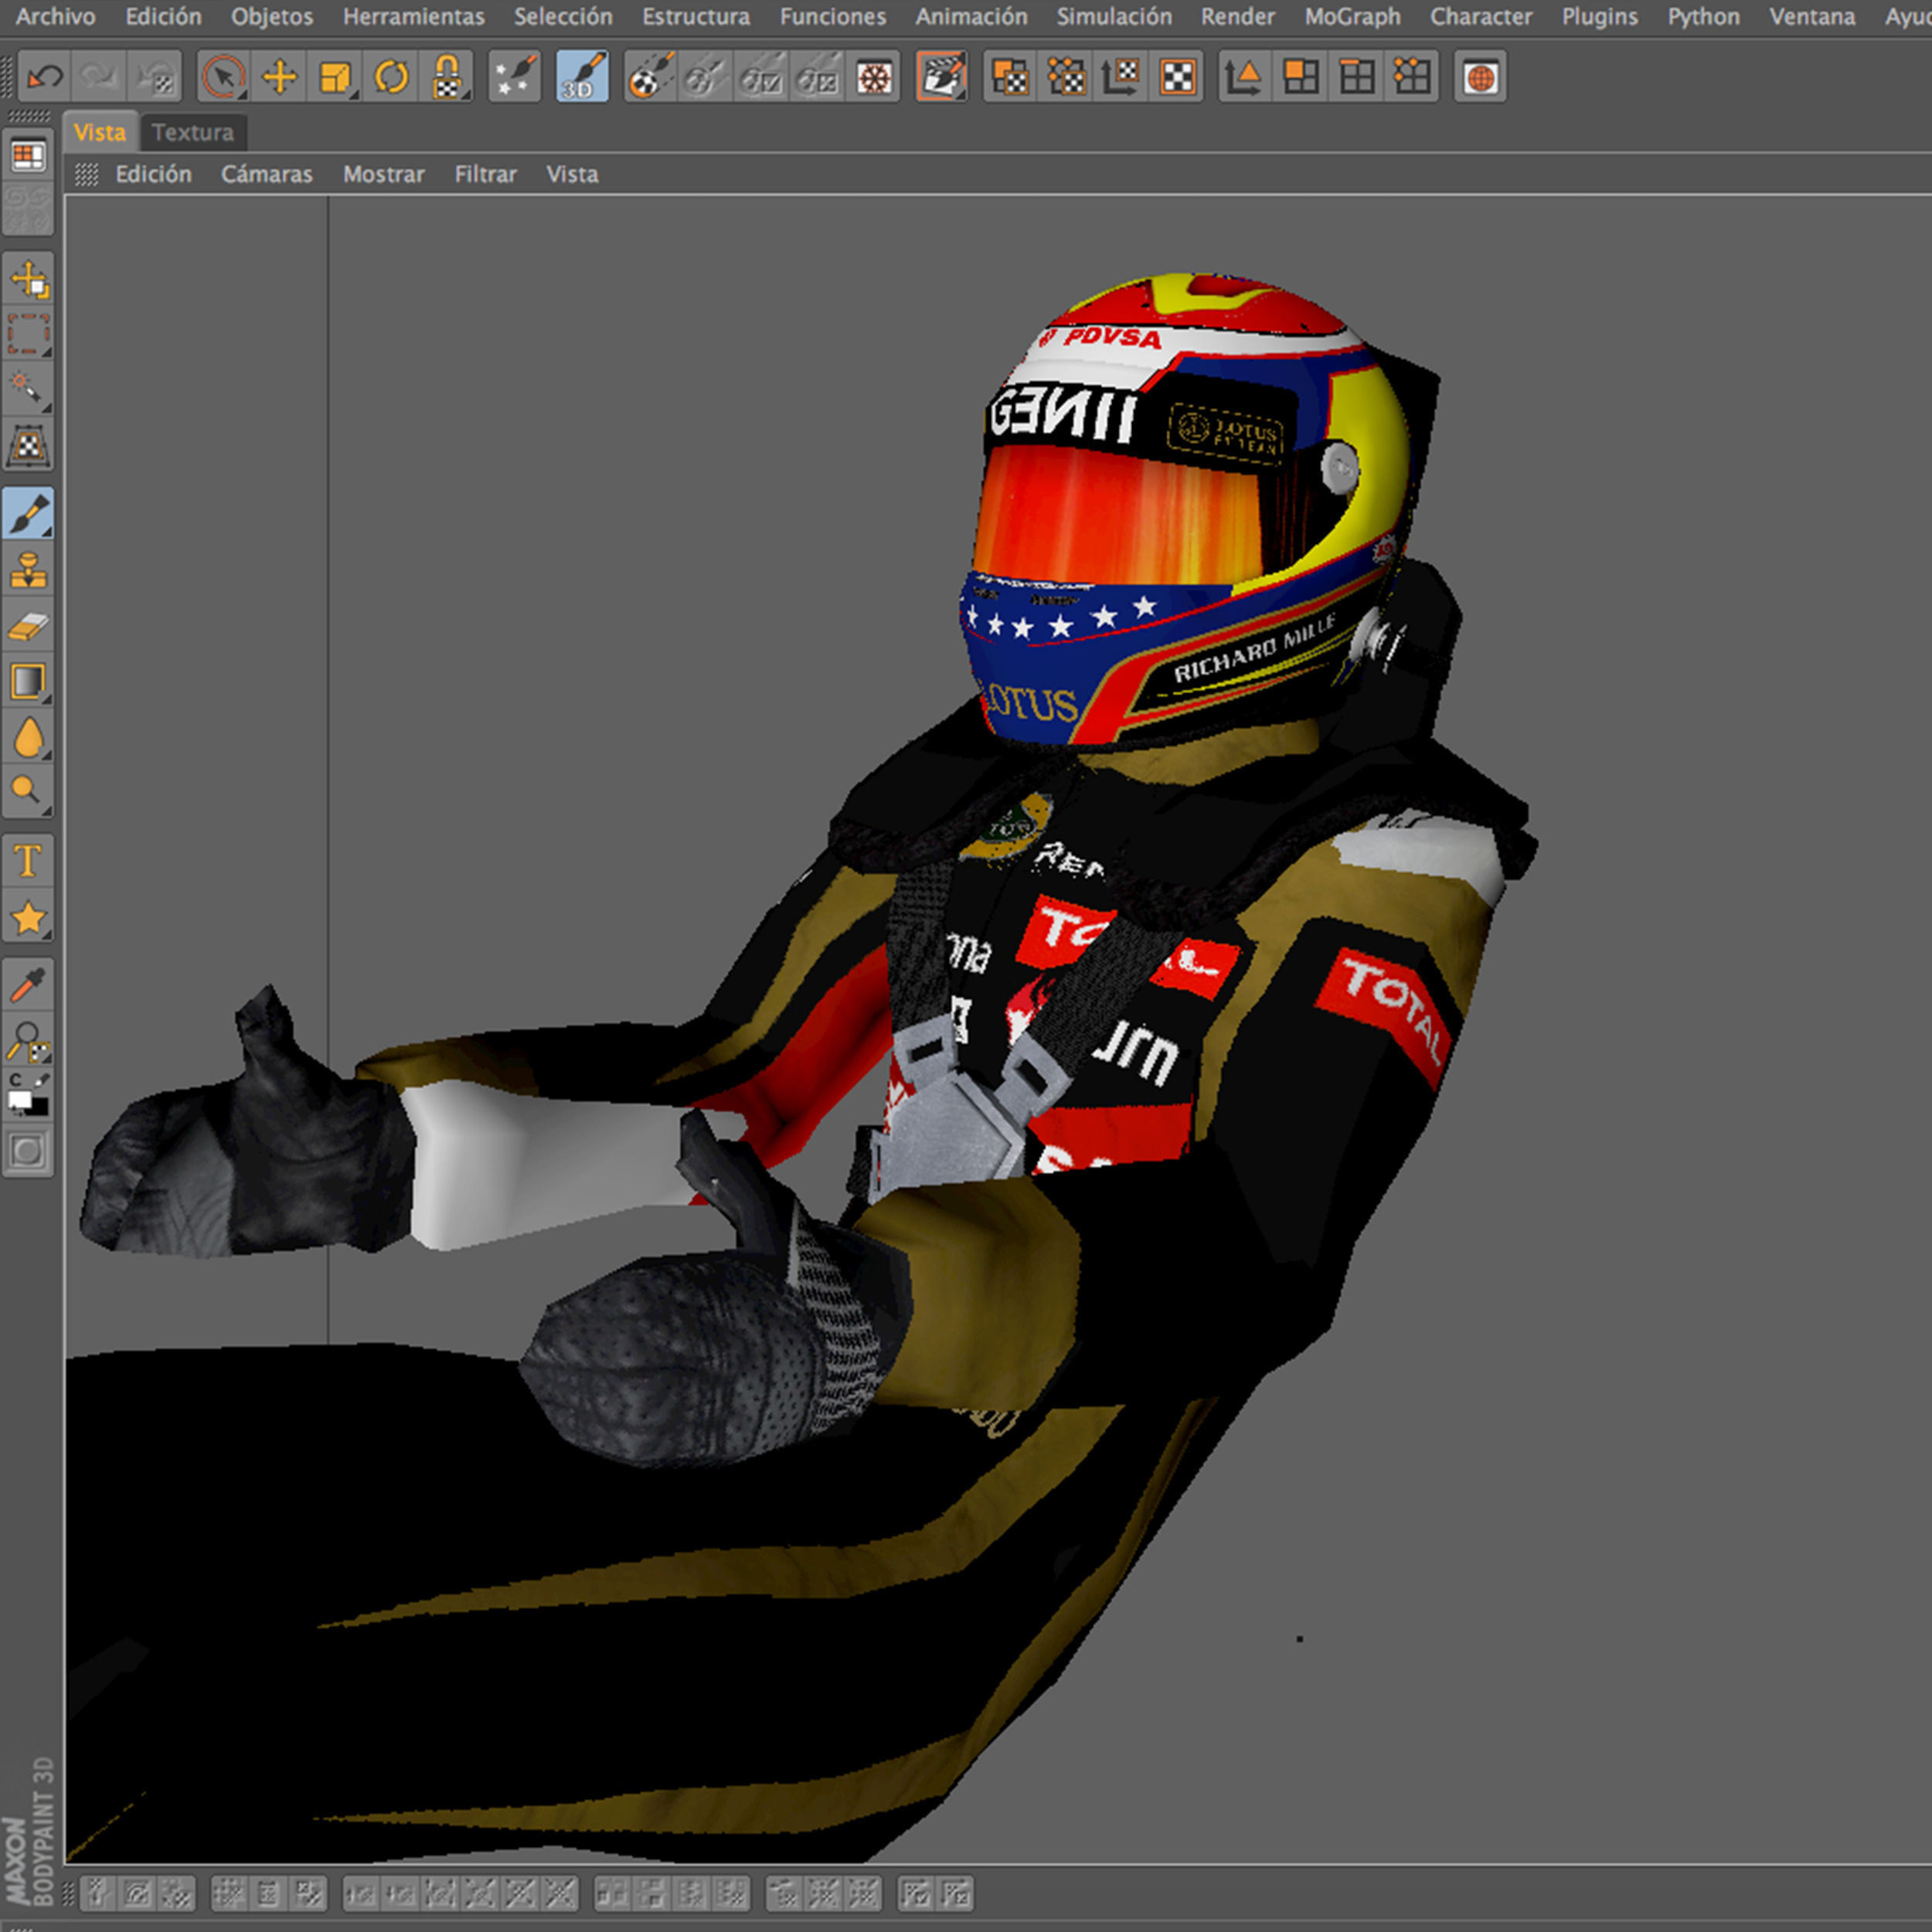Click the axis with orange triangle icon

pyautogui.click(x=1244, y=77)
